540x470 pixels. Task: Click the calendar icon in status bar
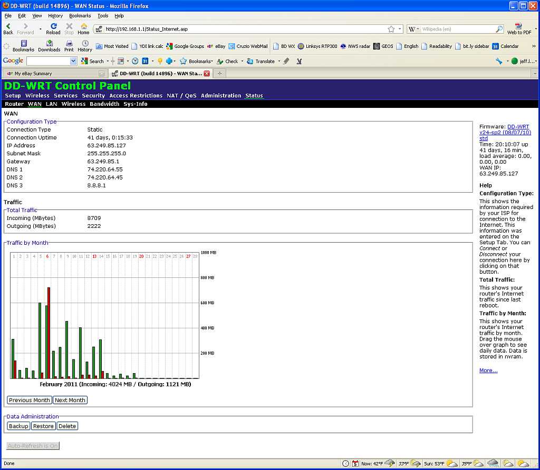click(x=355, y=464)
